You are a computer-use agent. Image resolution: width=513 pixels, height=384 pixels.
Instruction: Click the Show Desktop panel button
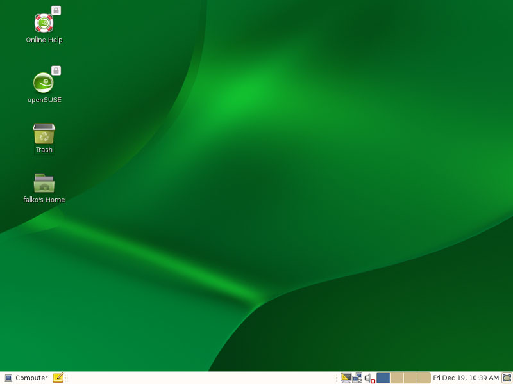pos(507,378)
